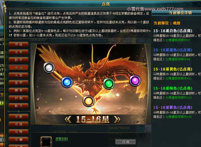Go to next star level with right arrows
The image size is (201, 147).
117,120
